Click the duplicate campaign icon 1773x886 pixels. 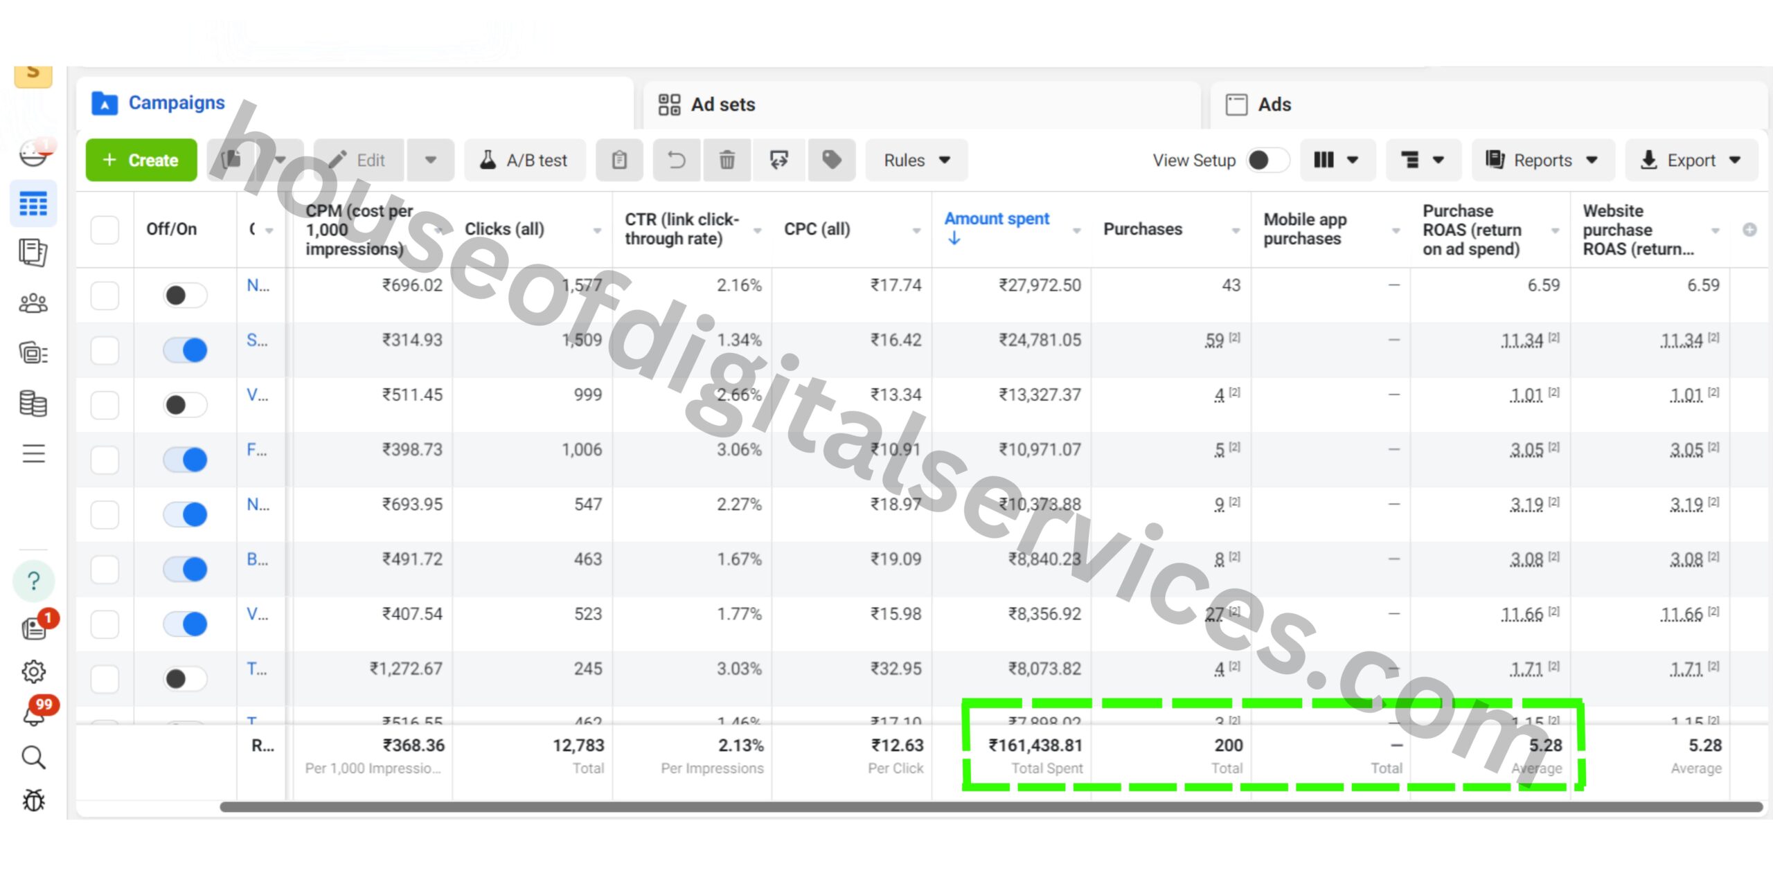pos(231,160)
